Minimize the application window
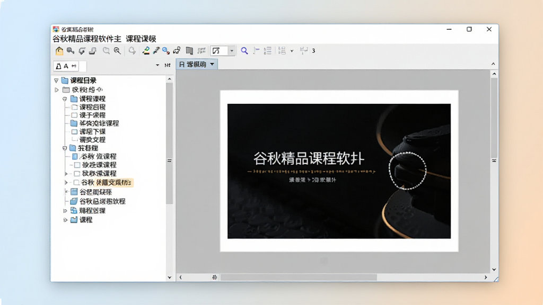 point(449,30)
